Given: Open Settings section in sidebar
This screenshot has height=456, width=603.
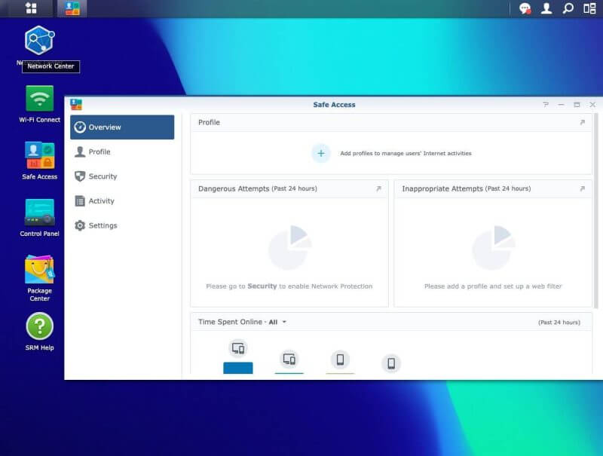Looking at the screenshot, I should click(122, 225).
